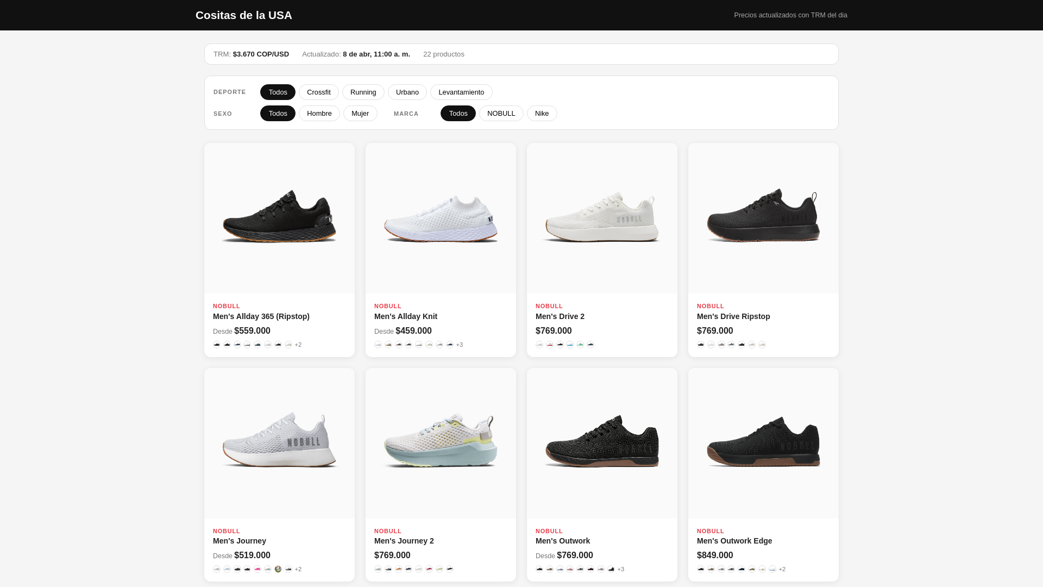Click the $849.000 price of Outwork Edge
The height and width of the screenshot is (587, 1043).
pos(715,555)
